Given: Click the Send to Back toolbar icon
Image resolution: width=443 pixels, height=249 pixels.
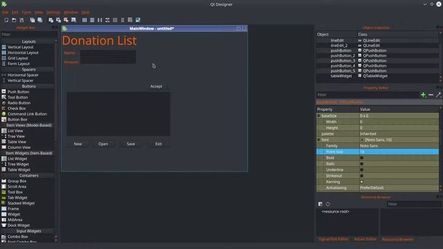Looking at the screenshot, I should tap(33, 20).
